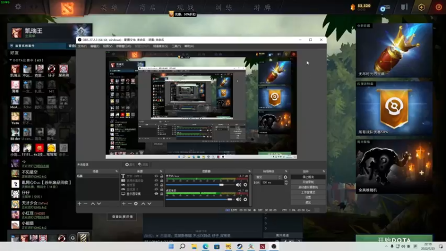Image resolution: width=446 pixels, height=251 pixels.
Task: Toggle lock on video capture device source
Action: pyautogui.click(x=162, y=180)
